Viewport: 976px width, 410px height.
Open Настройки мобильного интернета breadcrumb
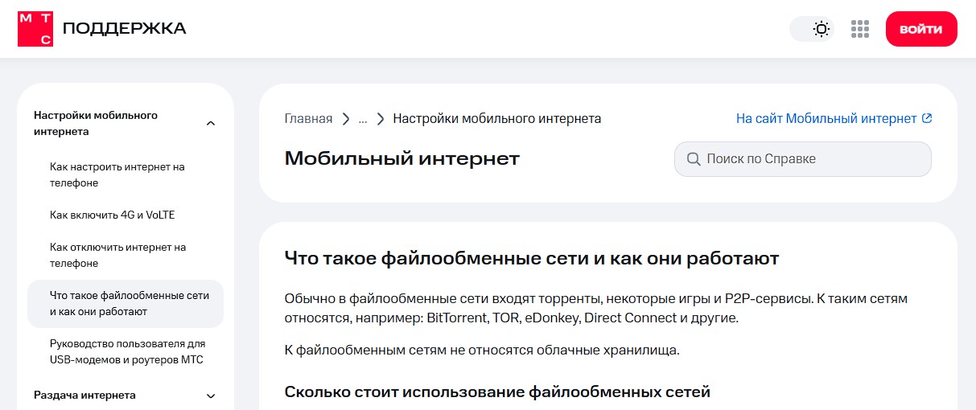pos(496,118)
